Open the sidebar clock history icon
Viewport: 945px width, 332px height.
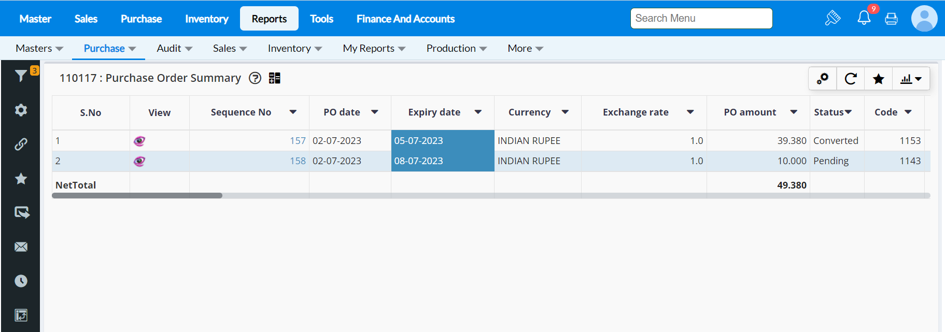point(21,281)
